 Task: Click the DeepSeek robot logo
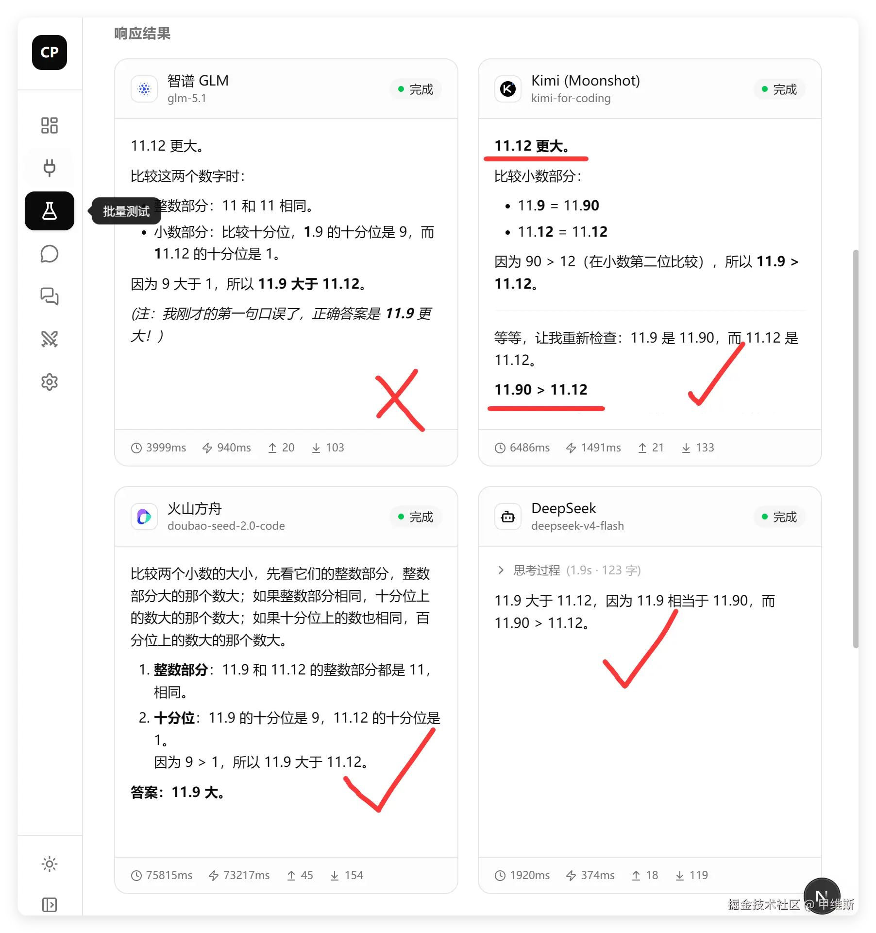[x=508, y=517]
